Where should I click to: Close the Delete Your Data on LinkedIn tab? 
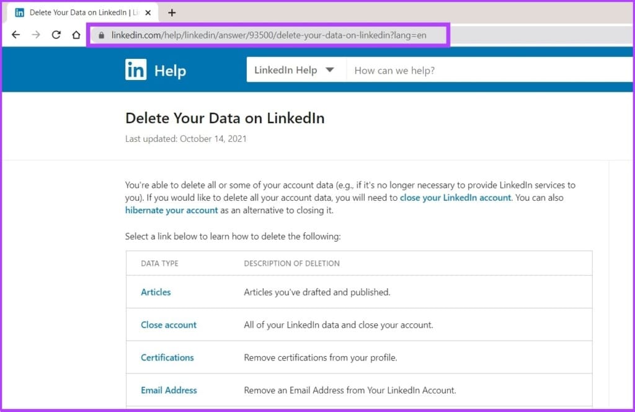148,12
